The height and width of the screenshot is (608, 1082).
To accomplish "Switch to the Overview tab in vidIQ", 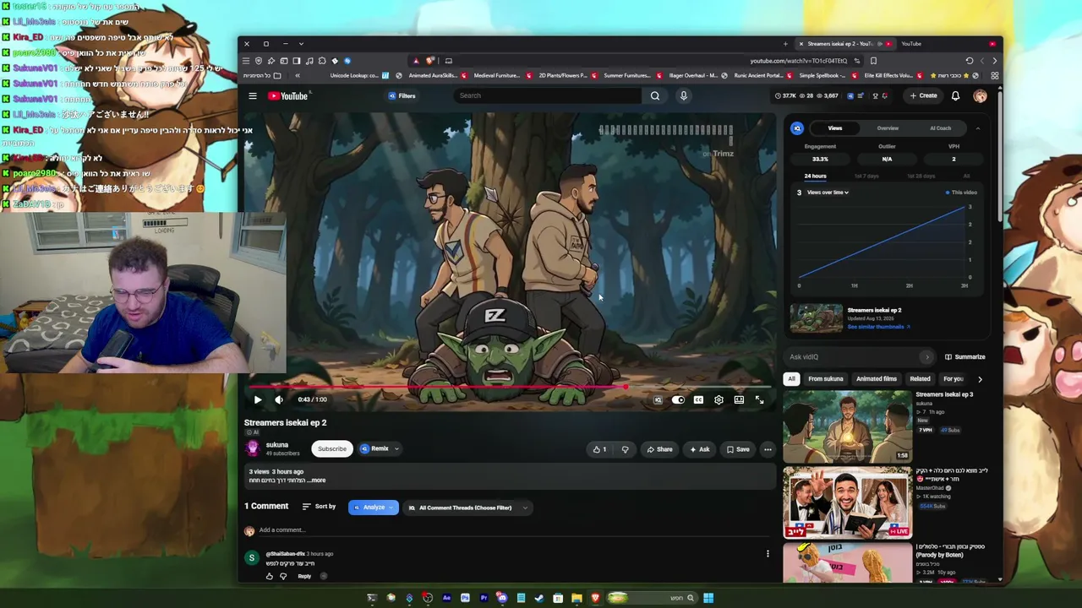I will (x=888, y=128).
